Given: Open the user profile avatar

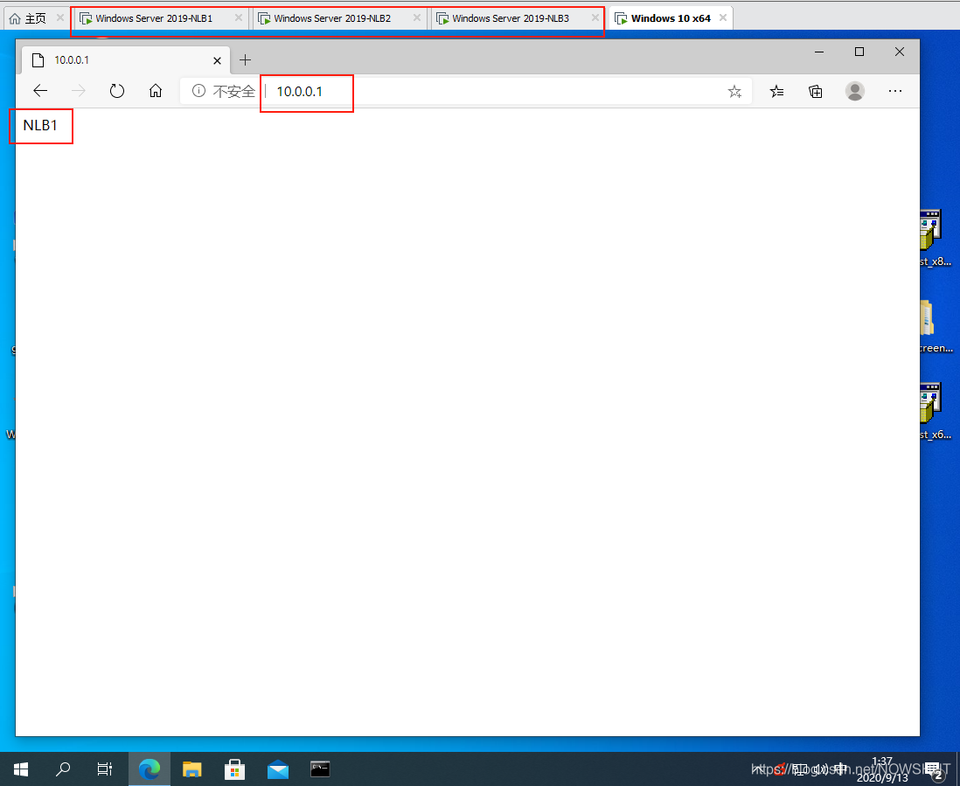Looking at the screenshot, I should coord(855,91).
